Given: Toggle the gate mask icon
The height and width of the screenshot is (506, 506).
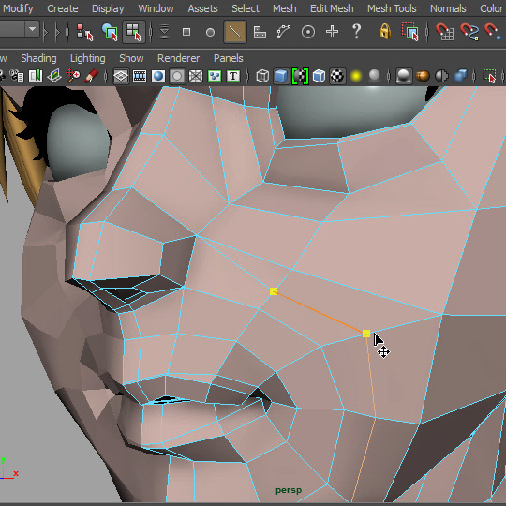Looking at the screenshot, I should click(x=177, y=77).
